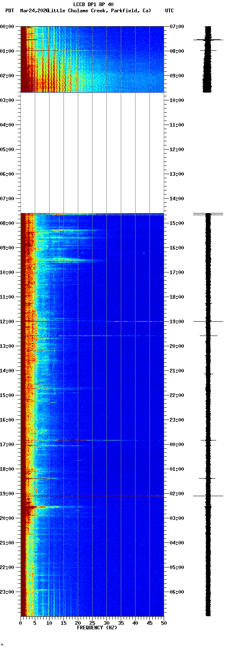Click the 07:00 UTC time label

pyautogui.click(x=177, y=27)
